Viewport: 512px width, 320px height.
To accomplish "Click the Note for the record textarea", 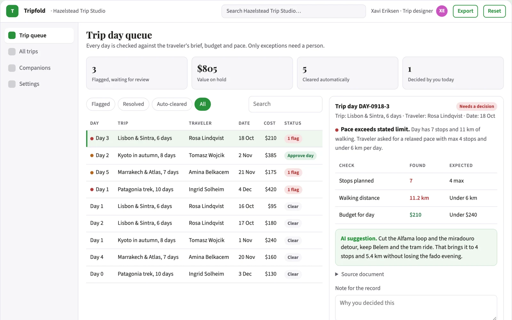I will [x=416, y=308].
